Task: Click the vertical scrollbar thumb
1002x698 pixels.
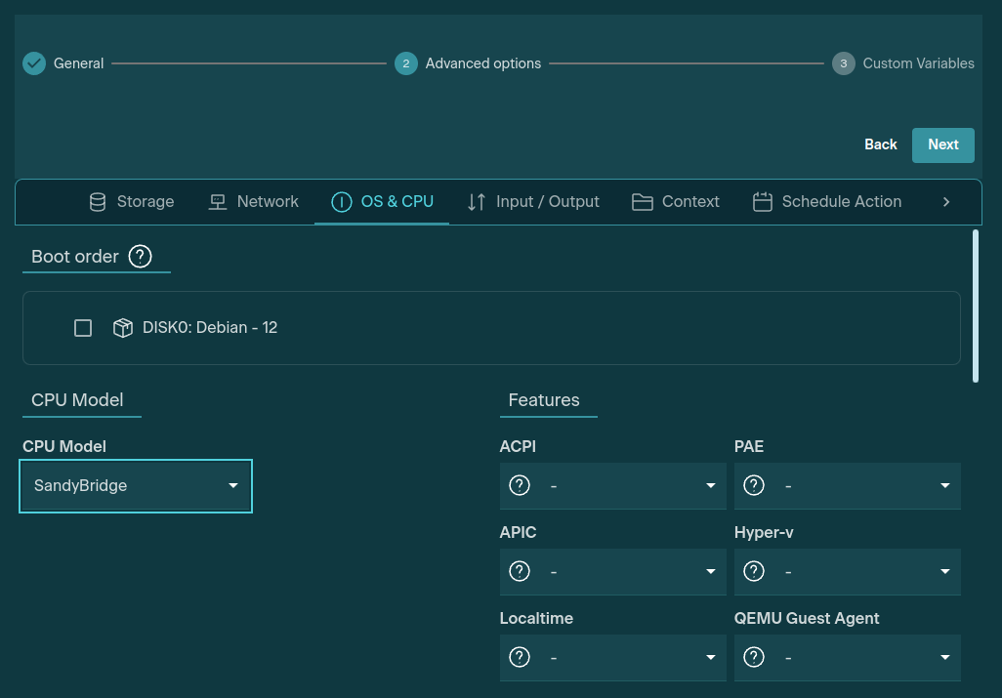Action: pos(976,305)
